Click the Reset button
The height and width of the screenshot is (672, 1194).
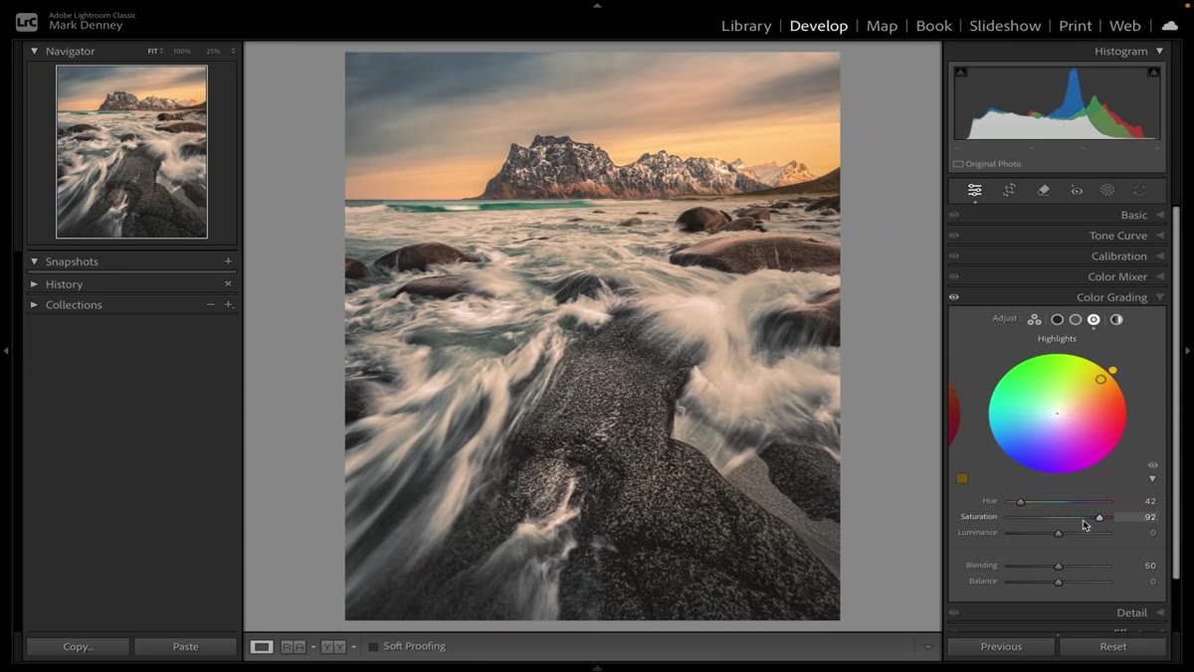point(1113,646)
